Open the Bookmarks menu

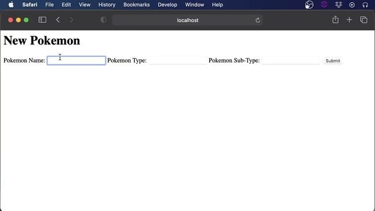[x=137, y=5]
